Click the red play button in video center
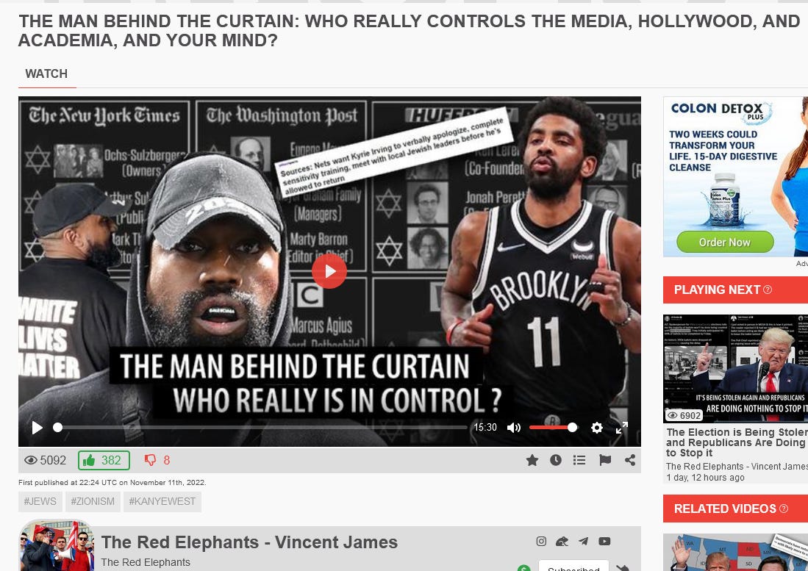The image size is (808, 571). [329, 271]
